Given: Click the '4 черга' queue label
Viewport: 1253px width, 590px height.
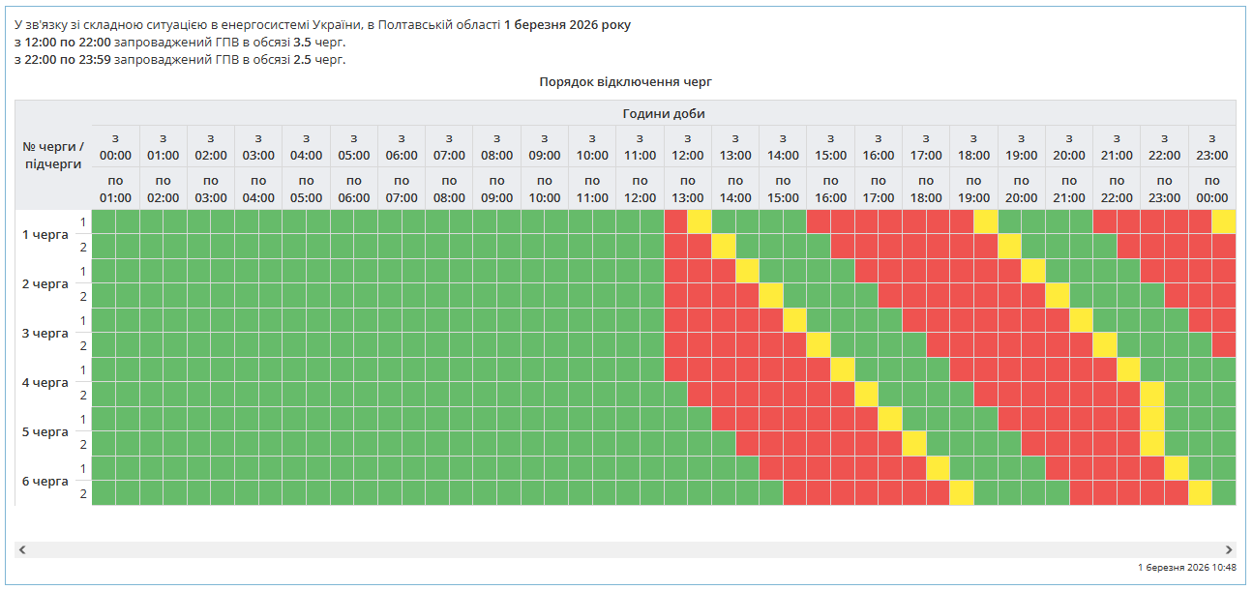Looking at the screenshot, I should [x=45, y=382].
